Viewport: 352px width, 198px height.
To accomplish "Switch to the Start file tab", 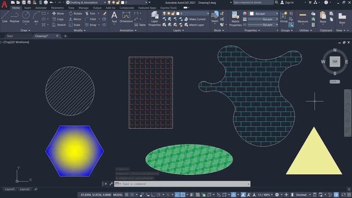I will [x=10, y=36].
